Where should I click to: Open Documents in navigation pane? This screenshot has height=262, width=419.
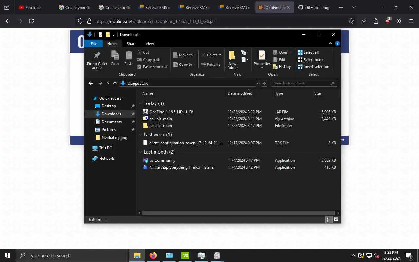pyautogui.click(x=112, y=122)
